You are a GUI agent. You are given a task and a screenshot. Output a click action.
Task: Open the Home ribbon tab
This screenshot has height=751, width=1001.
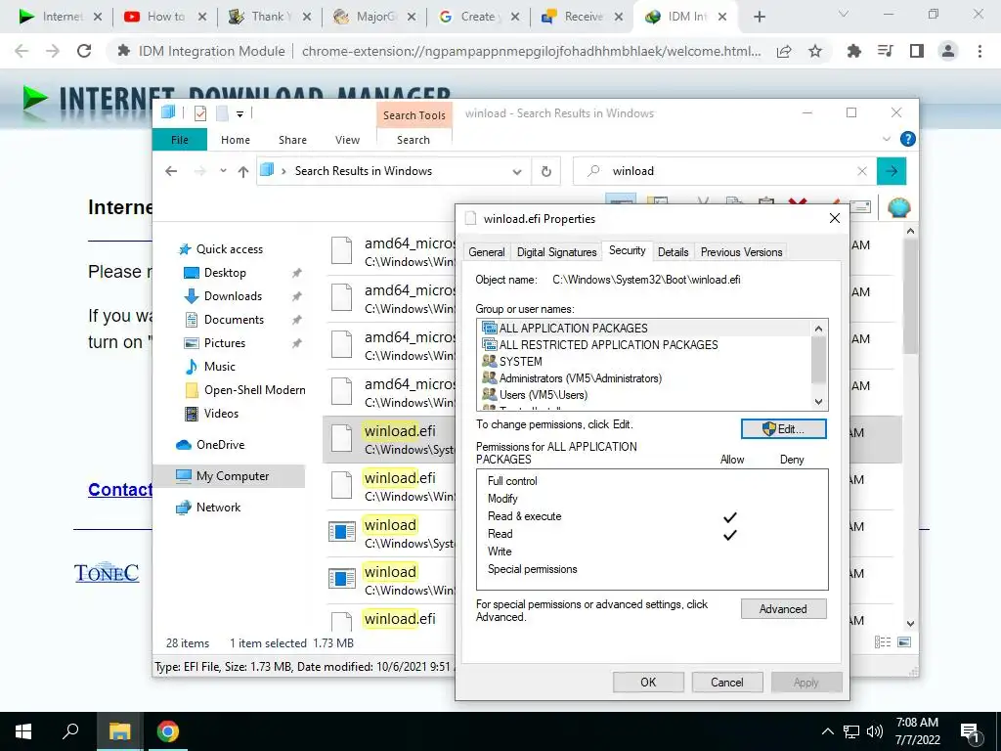point(236,140)
